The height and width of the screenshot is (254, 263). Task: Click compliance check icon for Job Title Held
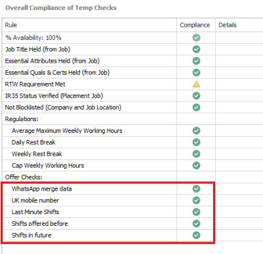tap(196, 49)
